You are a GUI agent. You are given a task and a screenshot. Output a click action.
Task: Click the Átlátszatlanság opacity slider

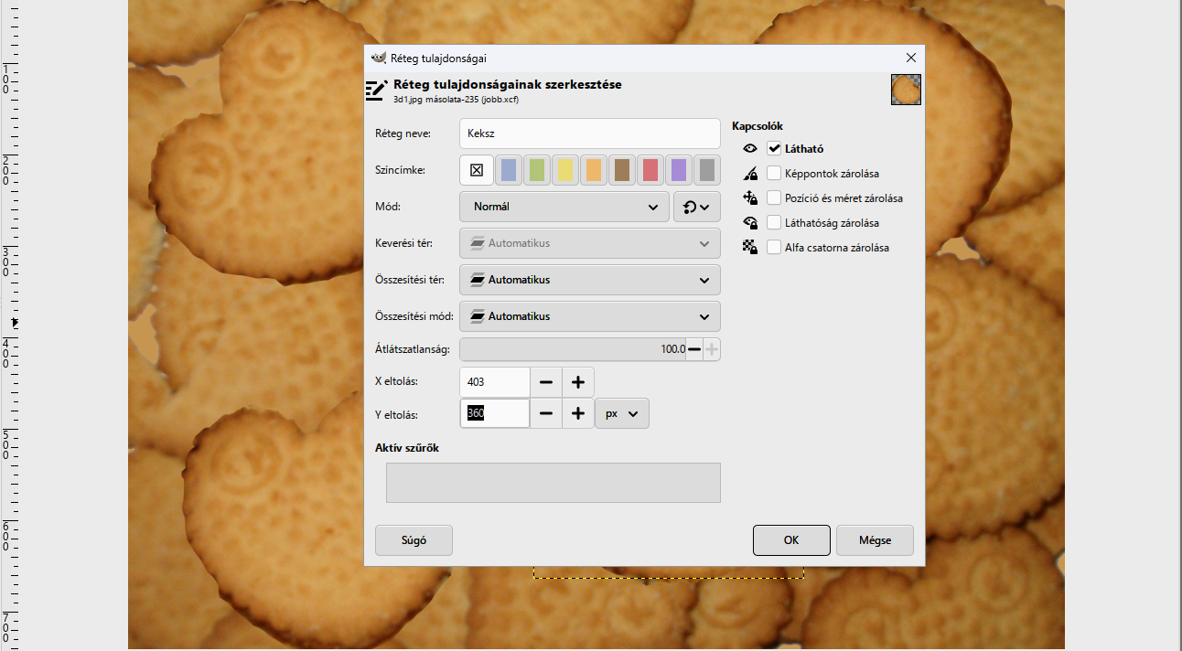click(573, 349)
